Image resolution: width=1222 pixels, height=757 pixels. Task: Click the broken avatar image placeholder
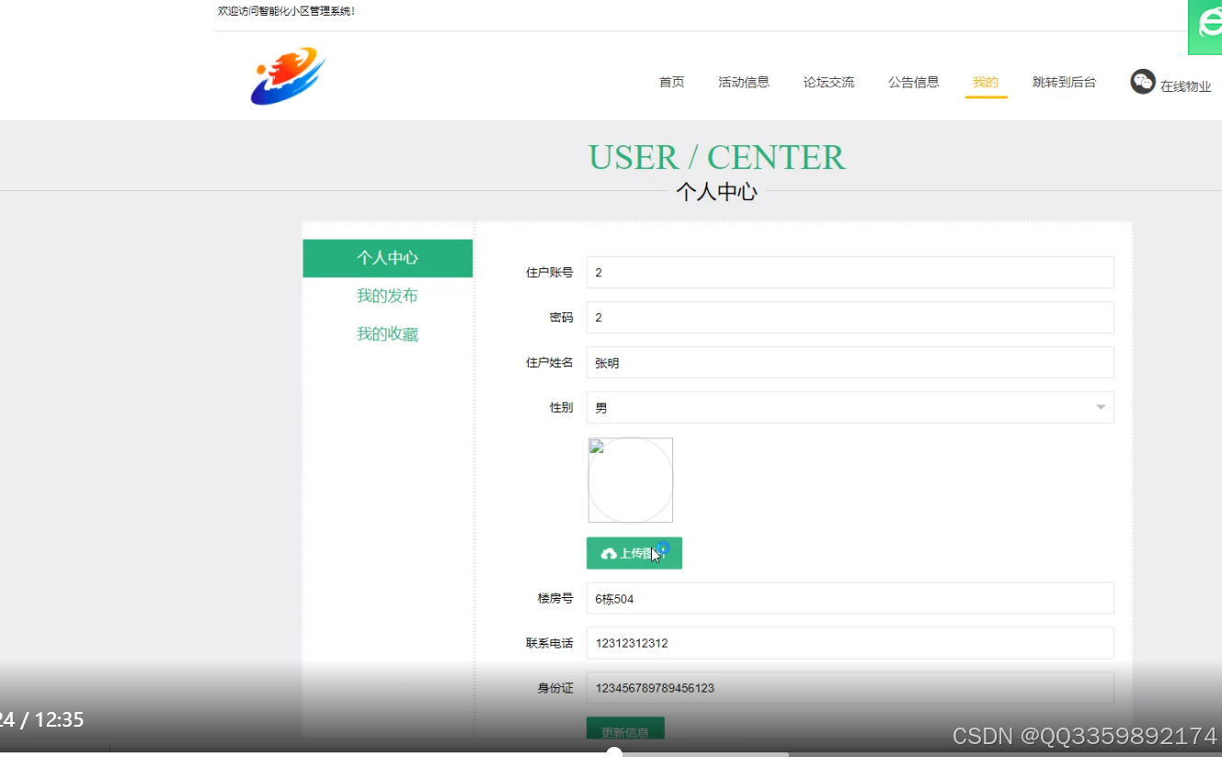[x=631, y=480]
